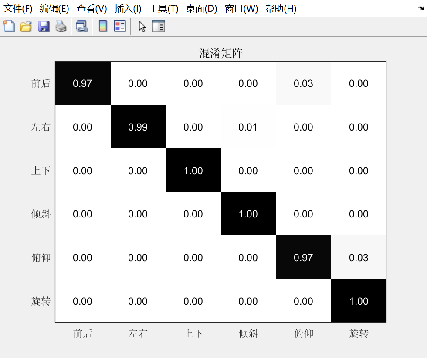The height and width of the screenshot is (358, 427).
Task: Print the figure with the printer icon
Action: coord(61,27)
